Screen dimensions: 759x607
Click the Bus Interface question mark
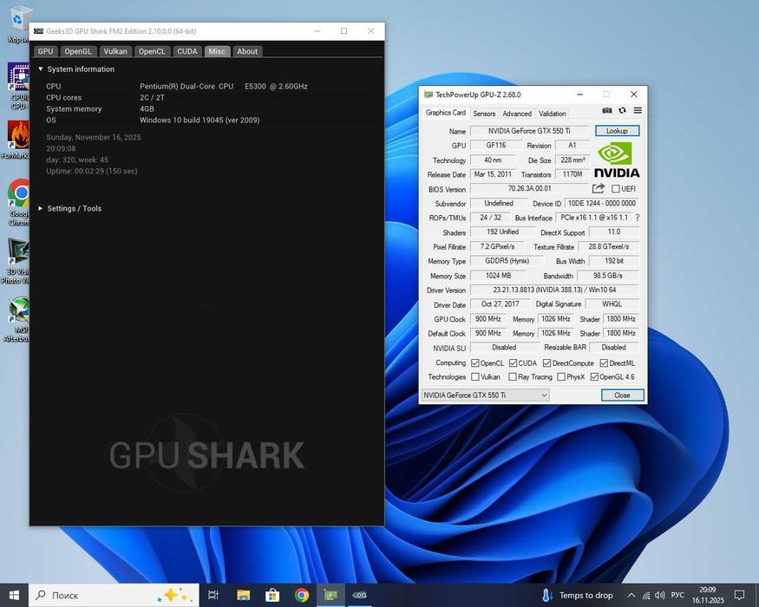pos(637,218)
